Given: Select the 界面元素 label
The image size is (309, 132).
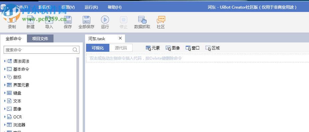Looking at the screenshot, I should 21,85.
